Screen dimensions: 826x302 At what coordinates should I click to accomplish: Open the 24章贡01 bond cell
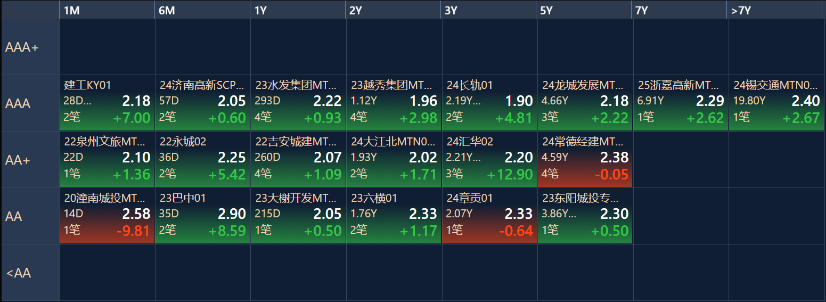coord(489,216)
